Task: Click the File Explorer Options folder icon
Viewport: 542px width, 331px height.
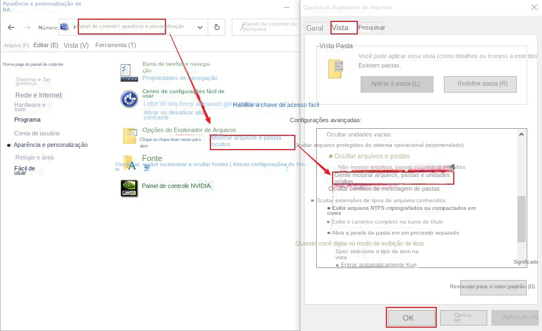Action: pos(129,136)
